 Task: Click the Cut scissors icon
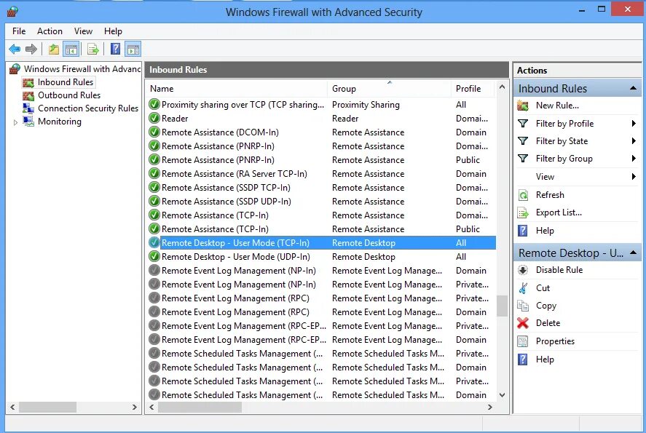coord(523,288)
